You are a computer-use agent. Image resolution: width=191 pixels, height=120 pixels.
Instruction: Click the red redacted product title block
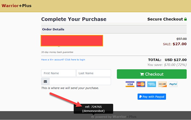click(x=72, y=41)
